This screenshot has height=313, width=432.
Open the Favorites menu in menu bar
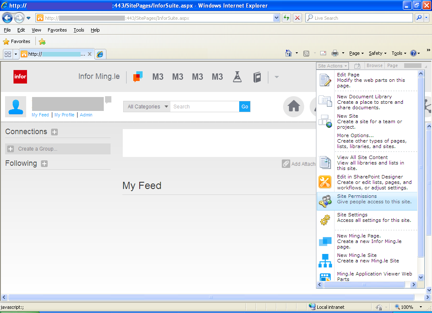57,30
